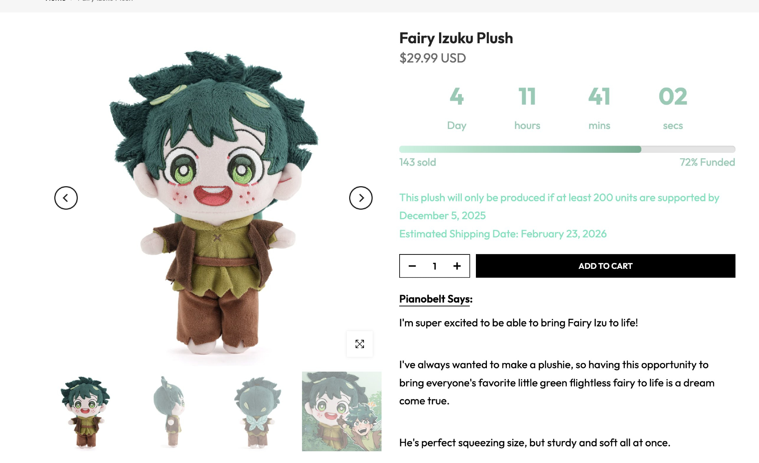Select the front view plush thumbnail
The height and width of the screenshot is (463, 759).
point(85,412)
